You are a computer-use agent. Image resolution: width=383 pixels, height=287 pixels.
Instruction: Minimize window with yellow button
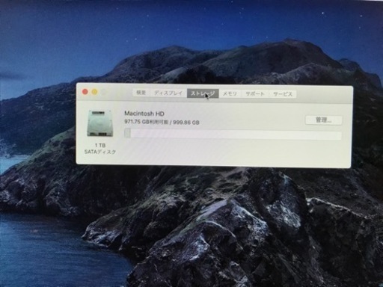coord(94,92)
